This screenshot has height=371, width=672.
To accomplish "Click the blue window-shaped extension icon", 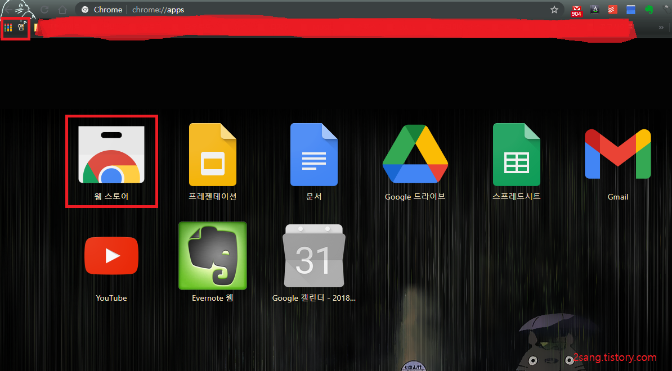I will (x=630, y=10).
